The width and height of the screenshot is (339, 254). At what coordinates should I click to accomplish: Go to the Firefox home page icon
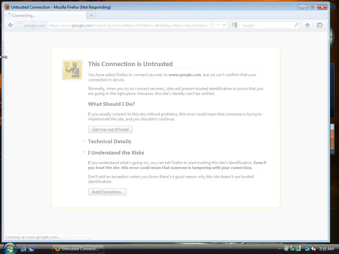click(308, 25)
